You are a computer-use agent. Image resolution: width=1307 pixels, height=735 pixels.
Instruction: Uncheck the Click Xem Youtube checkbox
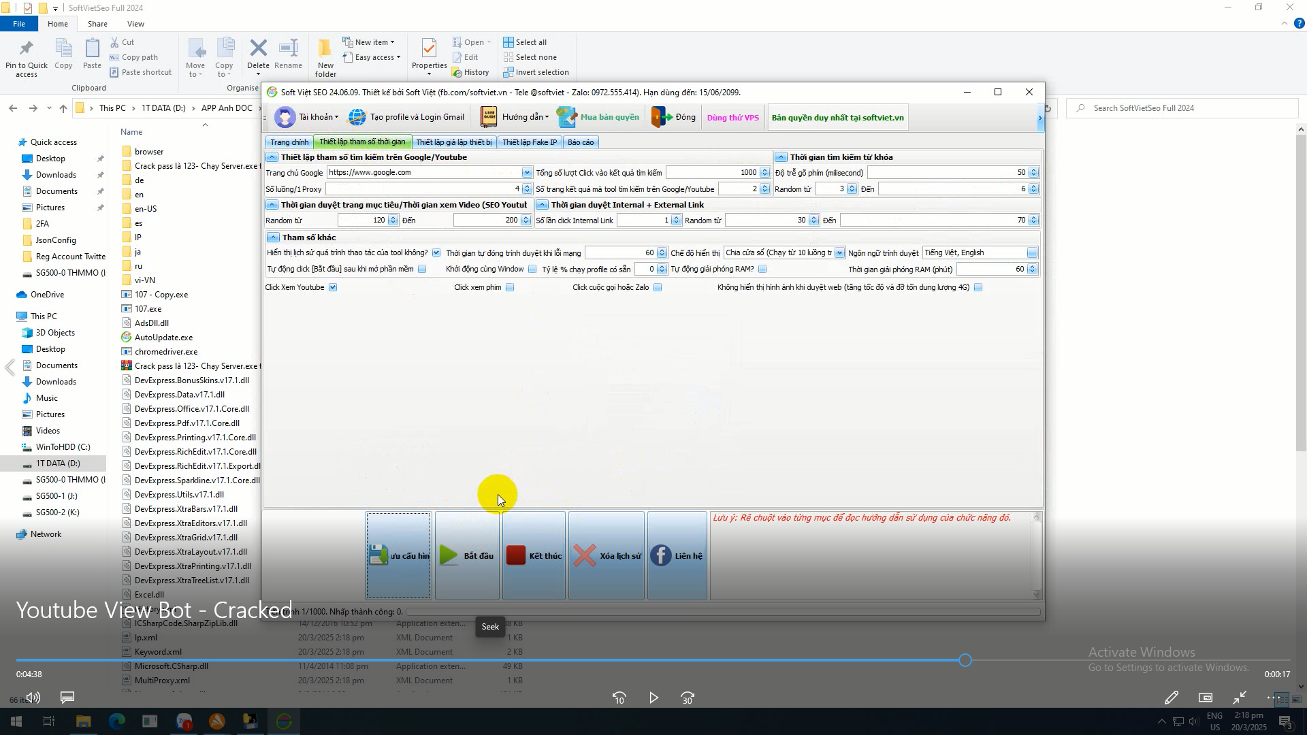pos(333,287)
